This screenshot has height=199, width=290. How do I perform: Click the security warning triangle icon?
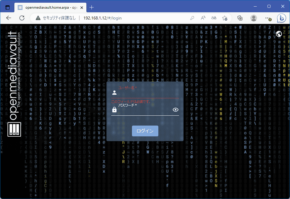coord(38,18)
